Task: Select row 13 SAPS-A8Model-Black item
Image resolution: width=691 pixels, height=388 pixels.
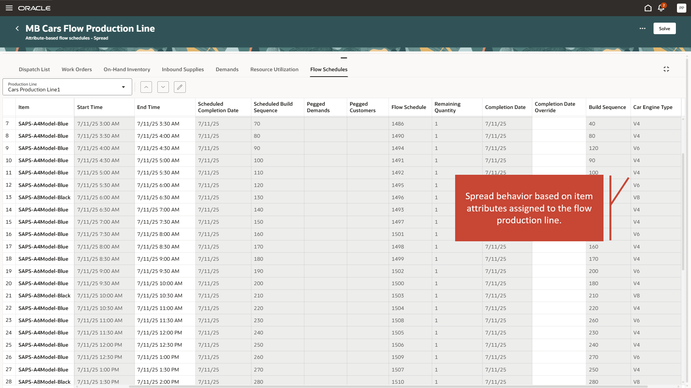Action: [x=44, y=197]
